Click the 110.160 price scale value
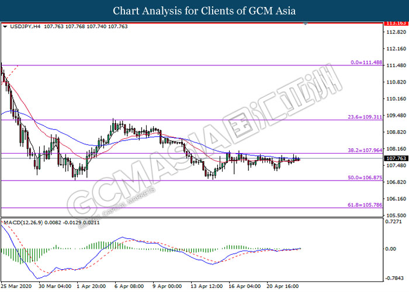Image resolution: width=409 pixels, height=292 pixels. pos(396,99)
